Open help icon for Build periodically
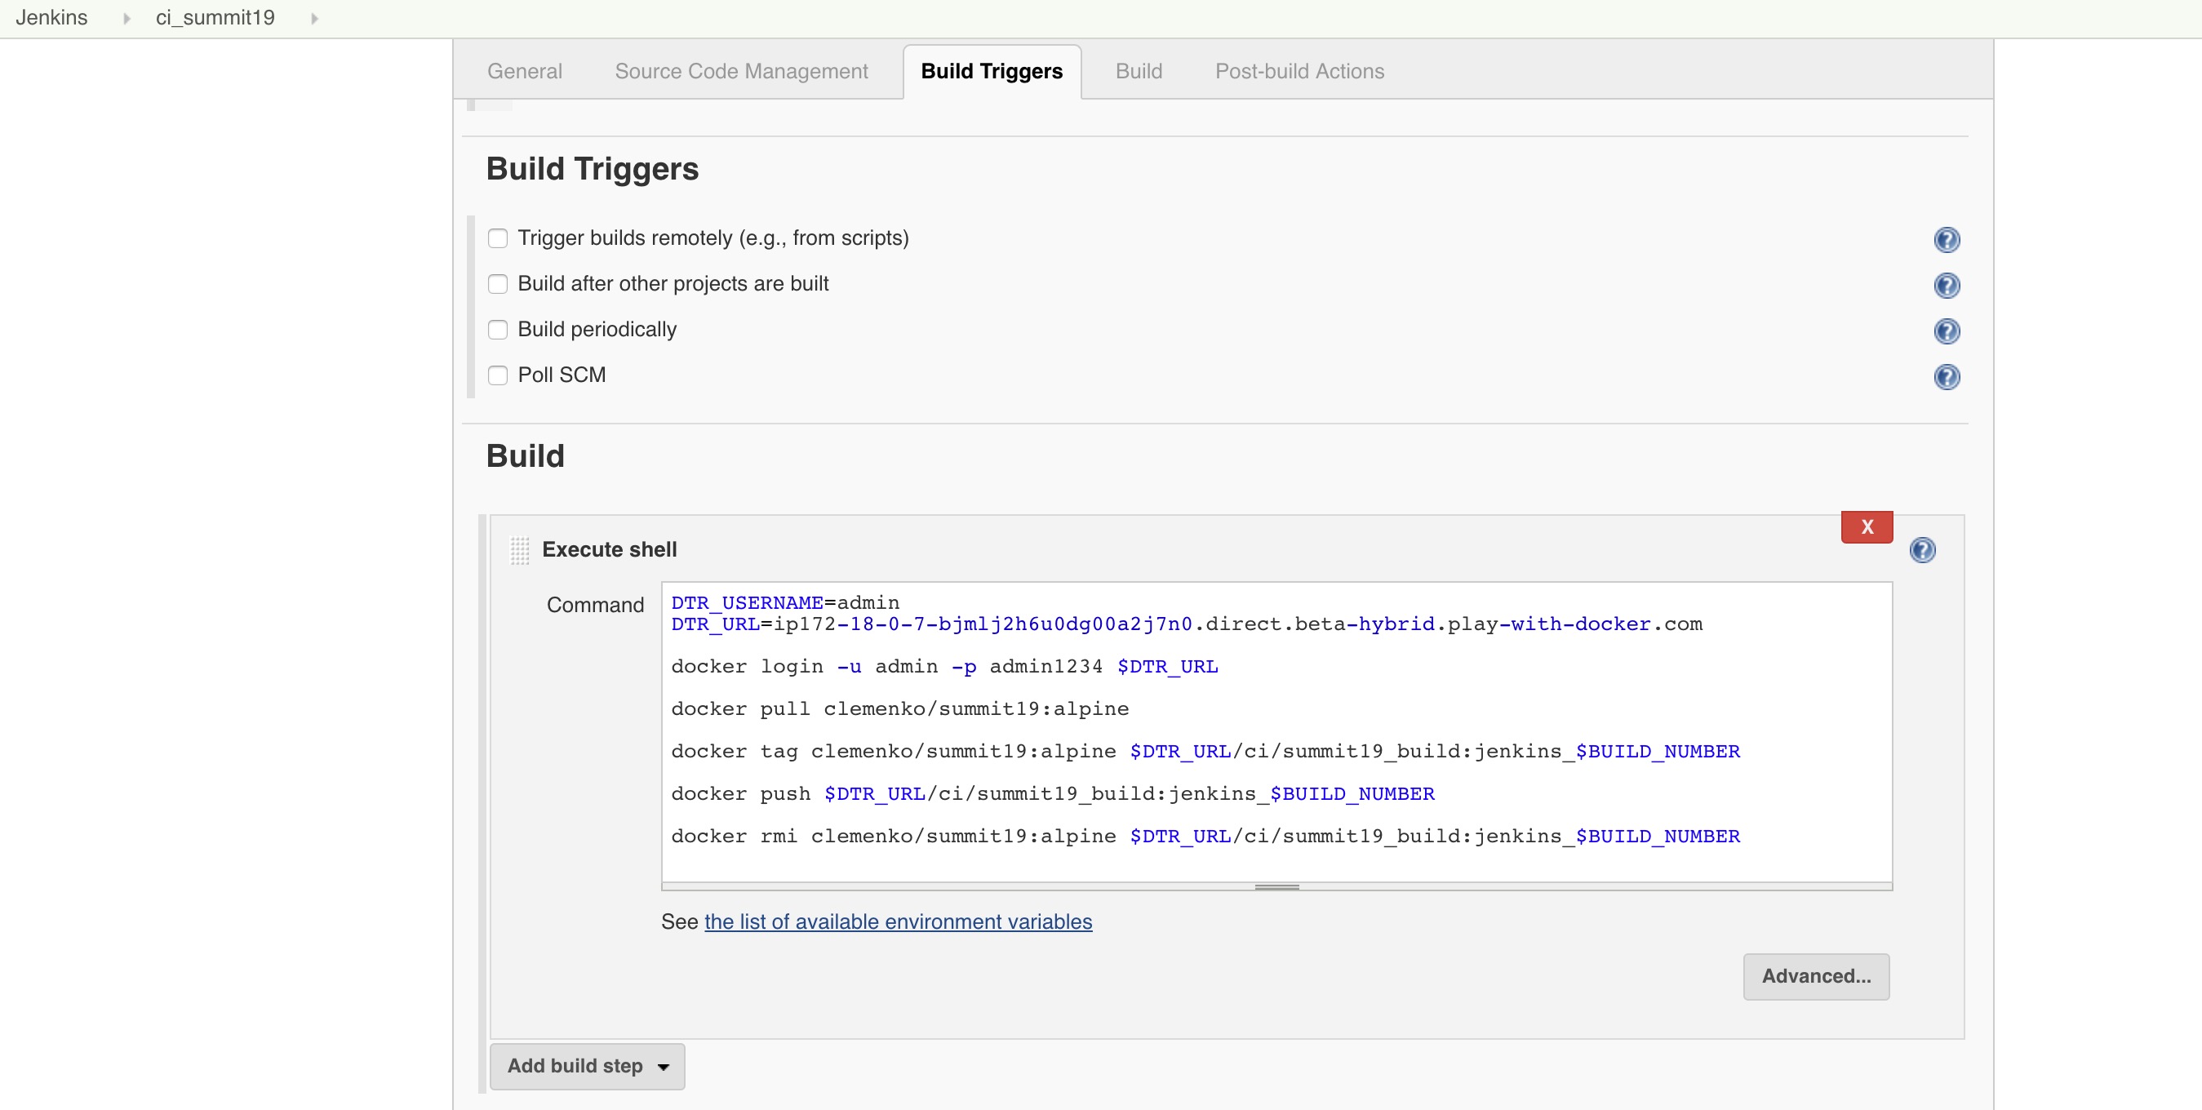The image size is (2202, 1110). [1947, 331]
